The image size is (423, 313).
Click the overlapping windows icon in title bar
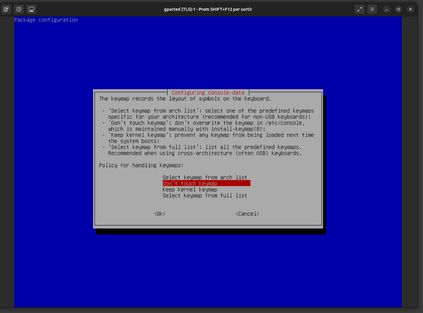click(x=6, y=9)
